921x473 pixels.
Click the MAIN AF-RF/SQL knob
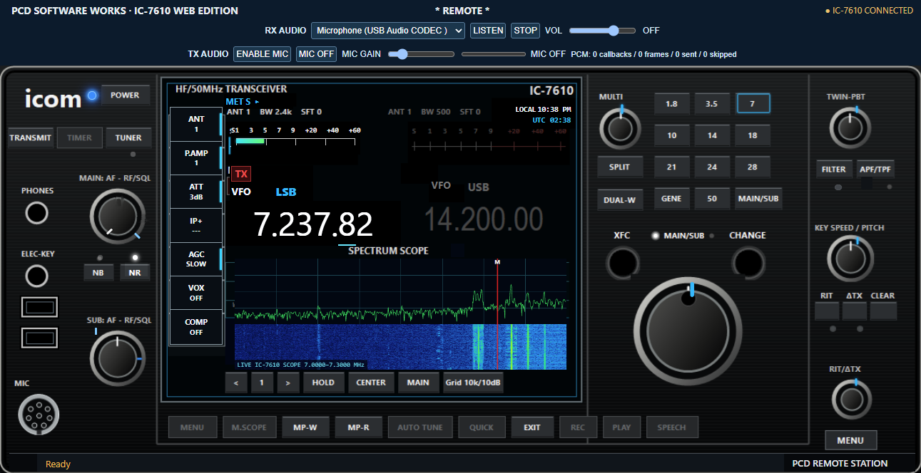[x=118, y=217]
